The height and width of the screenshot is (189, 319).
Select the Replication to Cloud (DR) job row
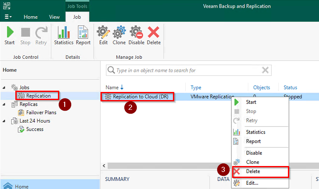point(210,97)
